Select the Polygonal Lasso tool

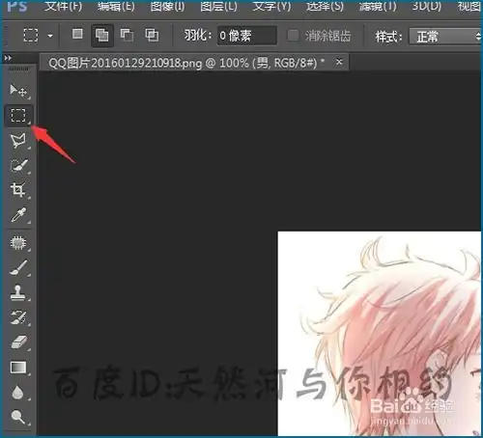coord(18,141)
